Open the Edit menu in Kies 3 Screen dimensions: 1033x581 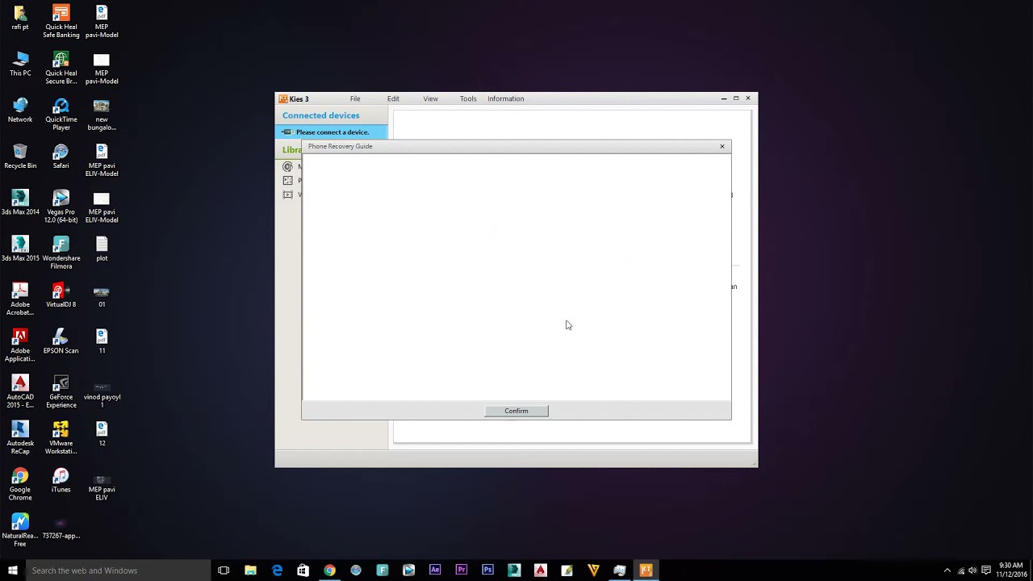[x=393, y=98]
